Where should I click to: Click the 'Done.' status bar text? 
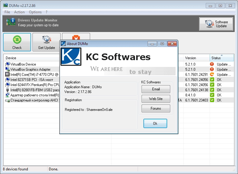coord(53,169)
